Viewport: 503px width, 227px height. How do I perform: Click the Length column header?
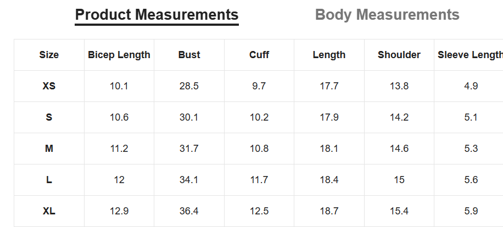click(329, 55)
